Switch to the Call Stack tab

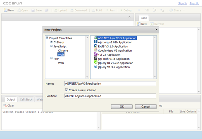click(x=26, y=99)
